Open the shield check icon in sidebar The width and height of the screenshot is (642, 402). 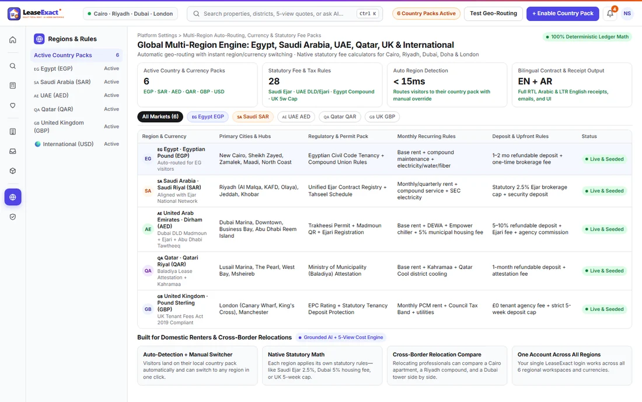pyautogui.click(x=13, y=217)
